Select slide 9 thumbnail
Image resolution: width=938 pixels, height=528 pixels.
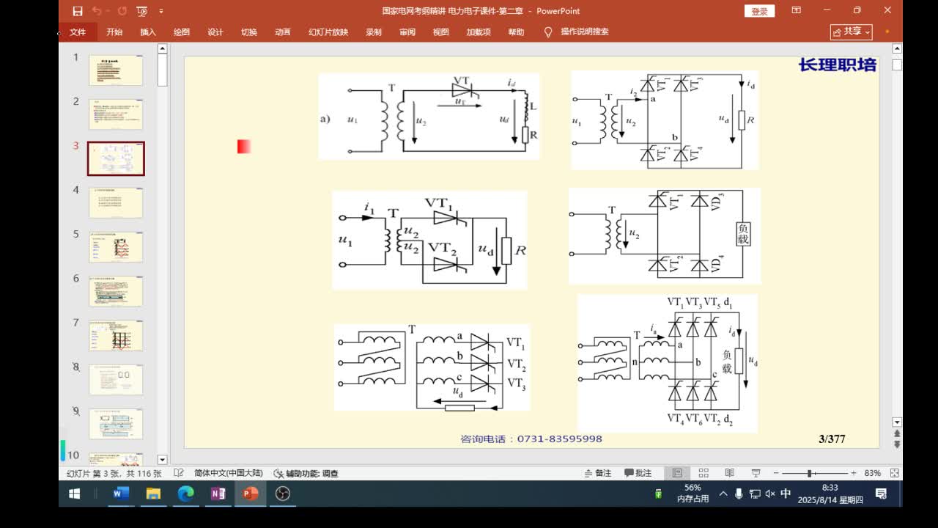pyautogui.click(x=116, y=424)
